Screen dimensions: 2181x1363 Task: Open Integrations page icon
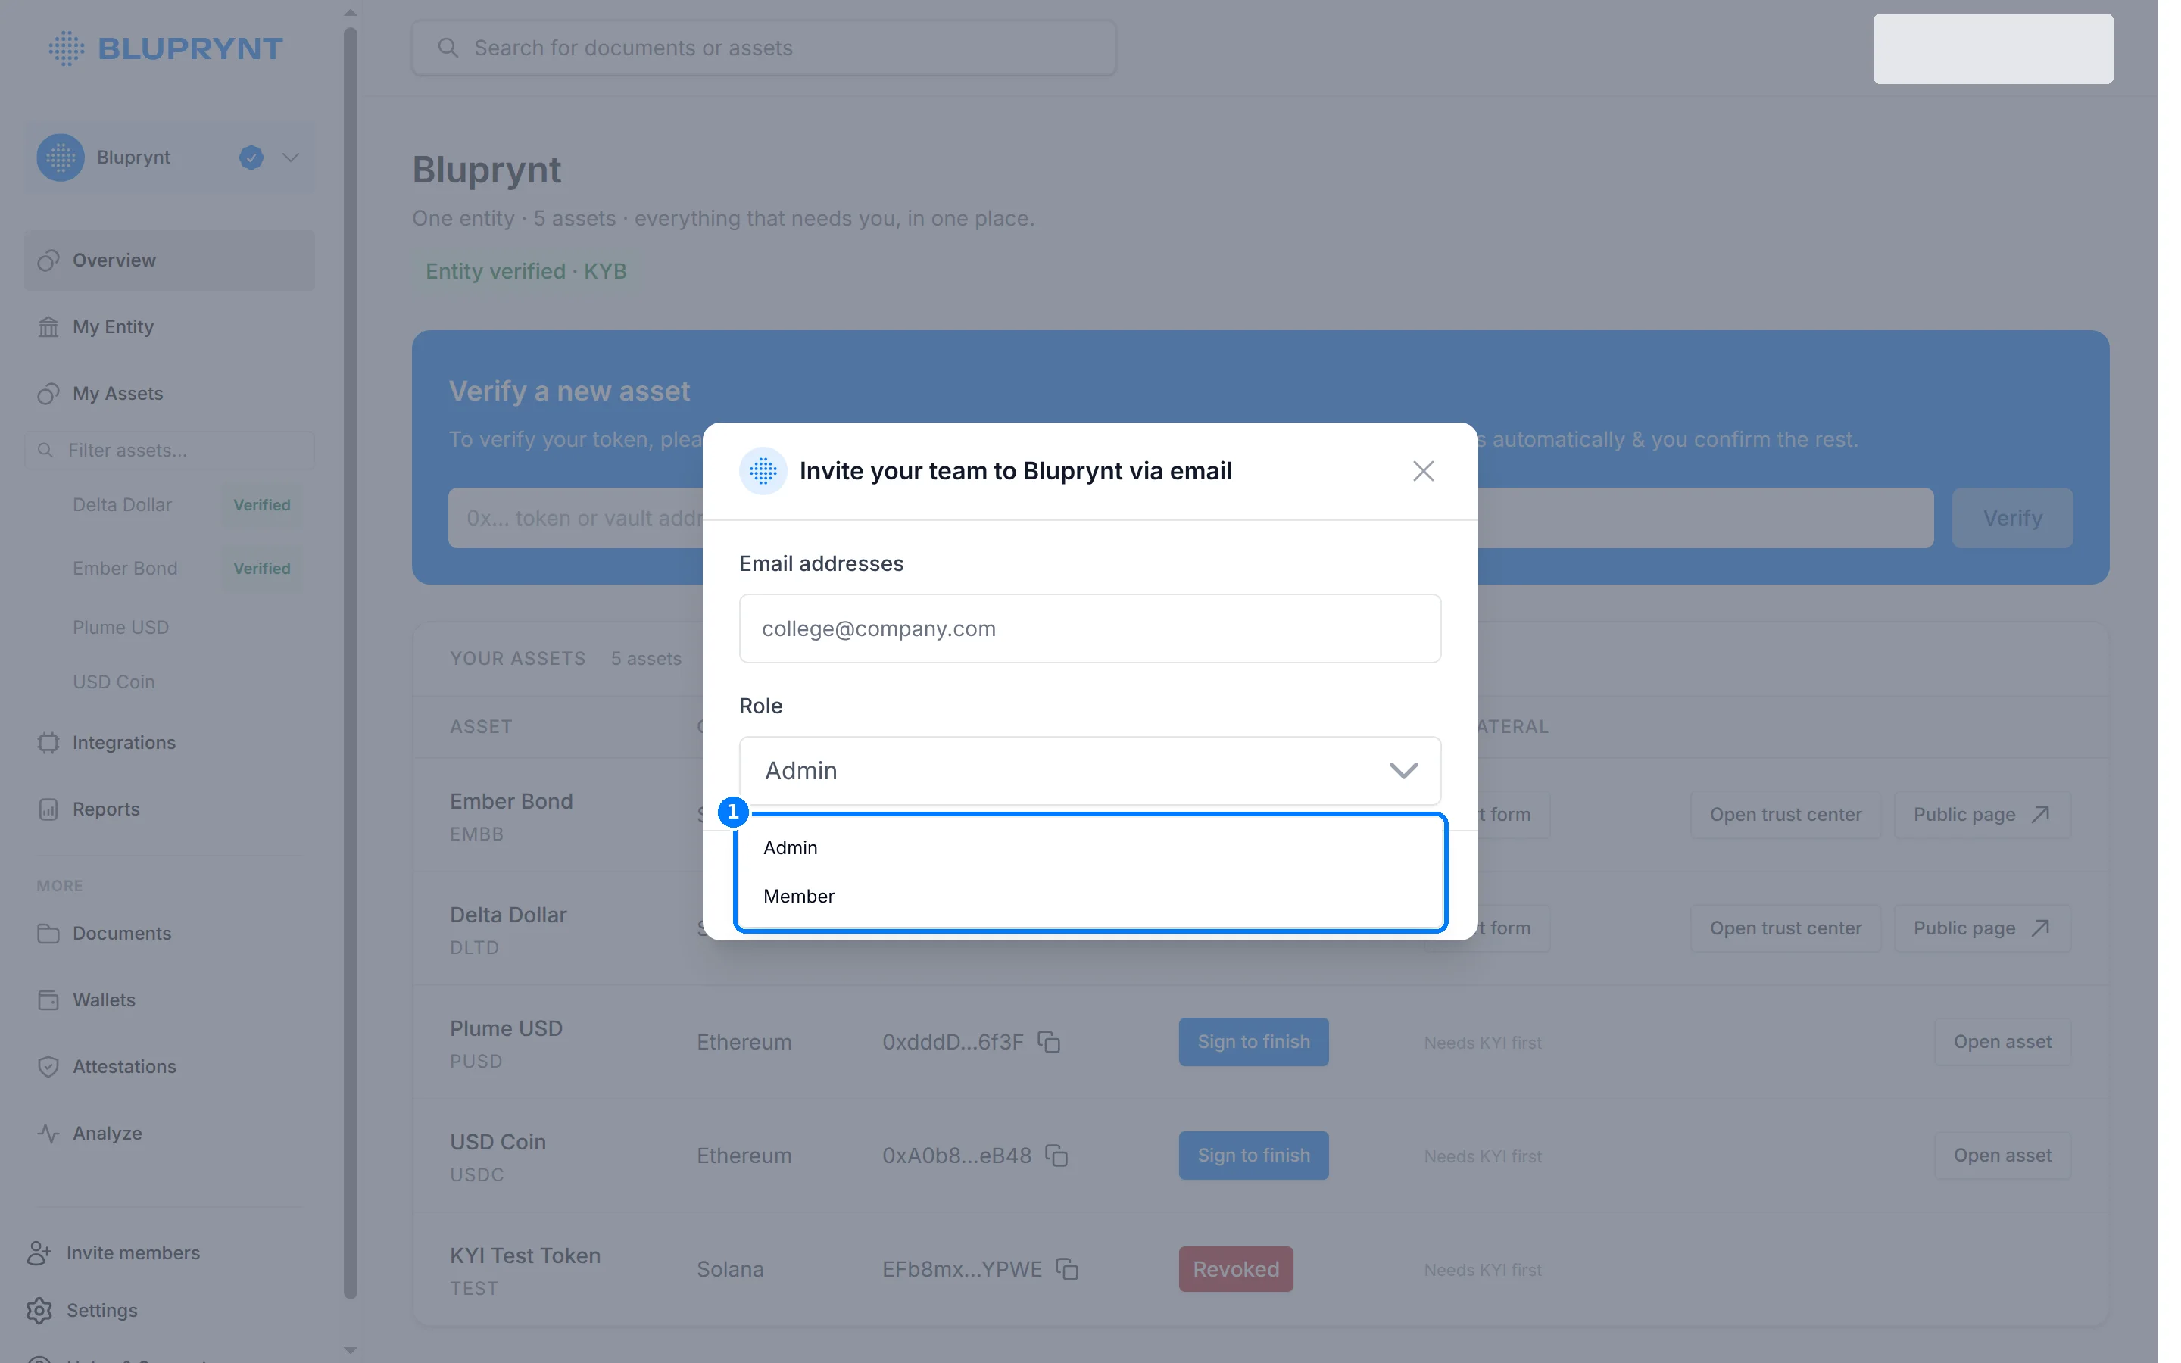click(x=48, y=743)
